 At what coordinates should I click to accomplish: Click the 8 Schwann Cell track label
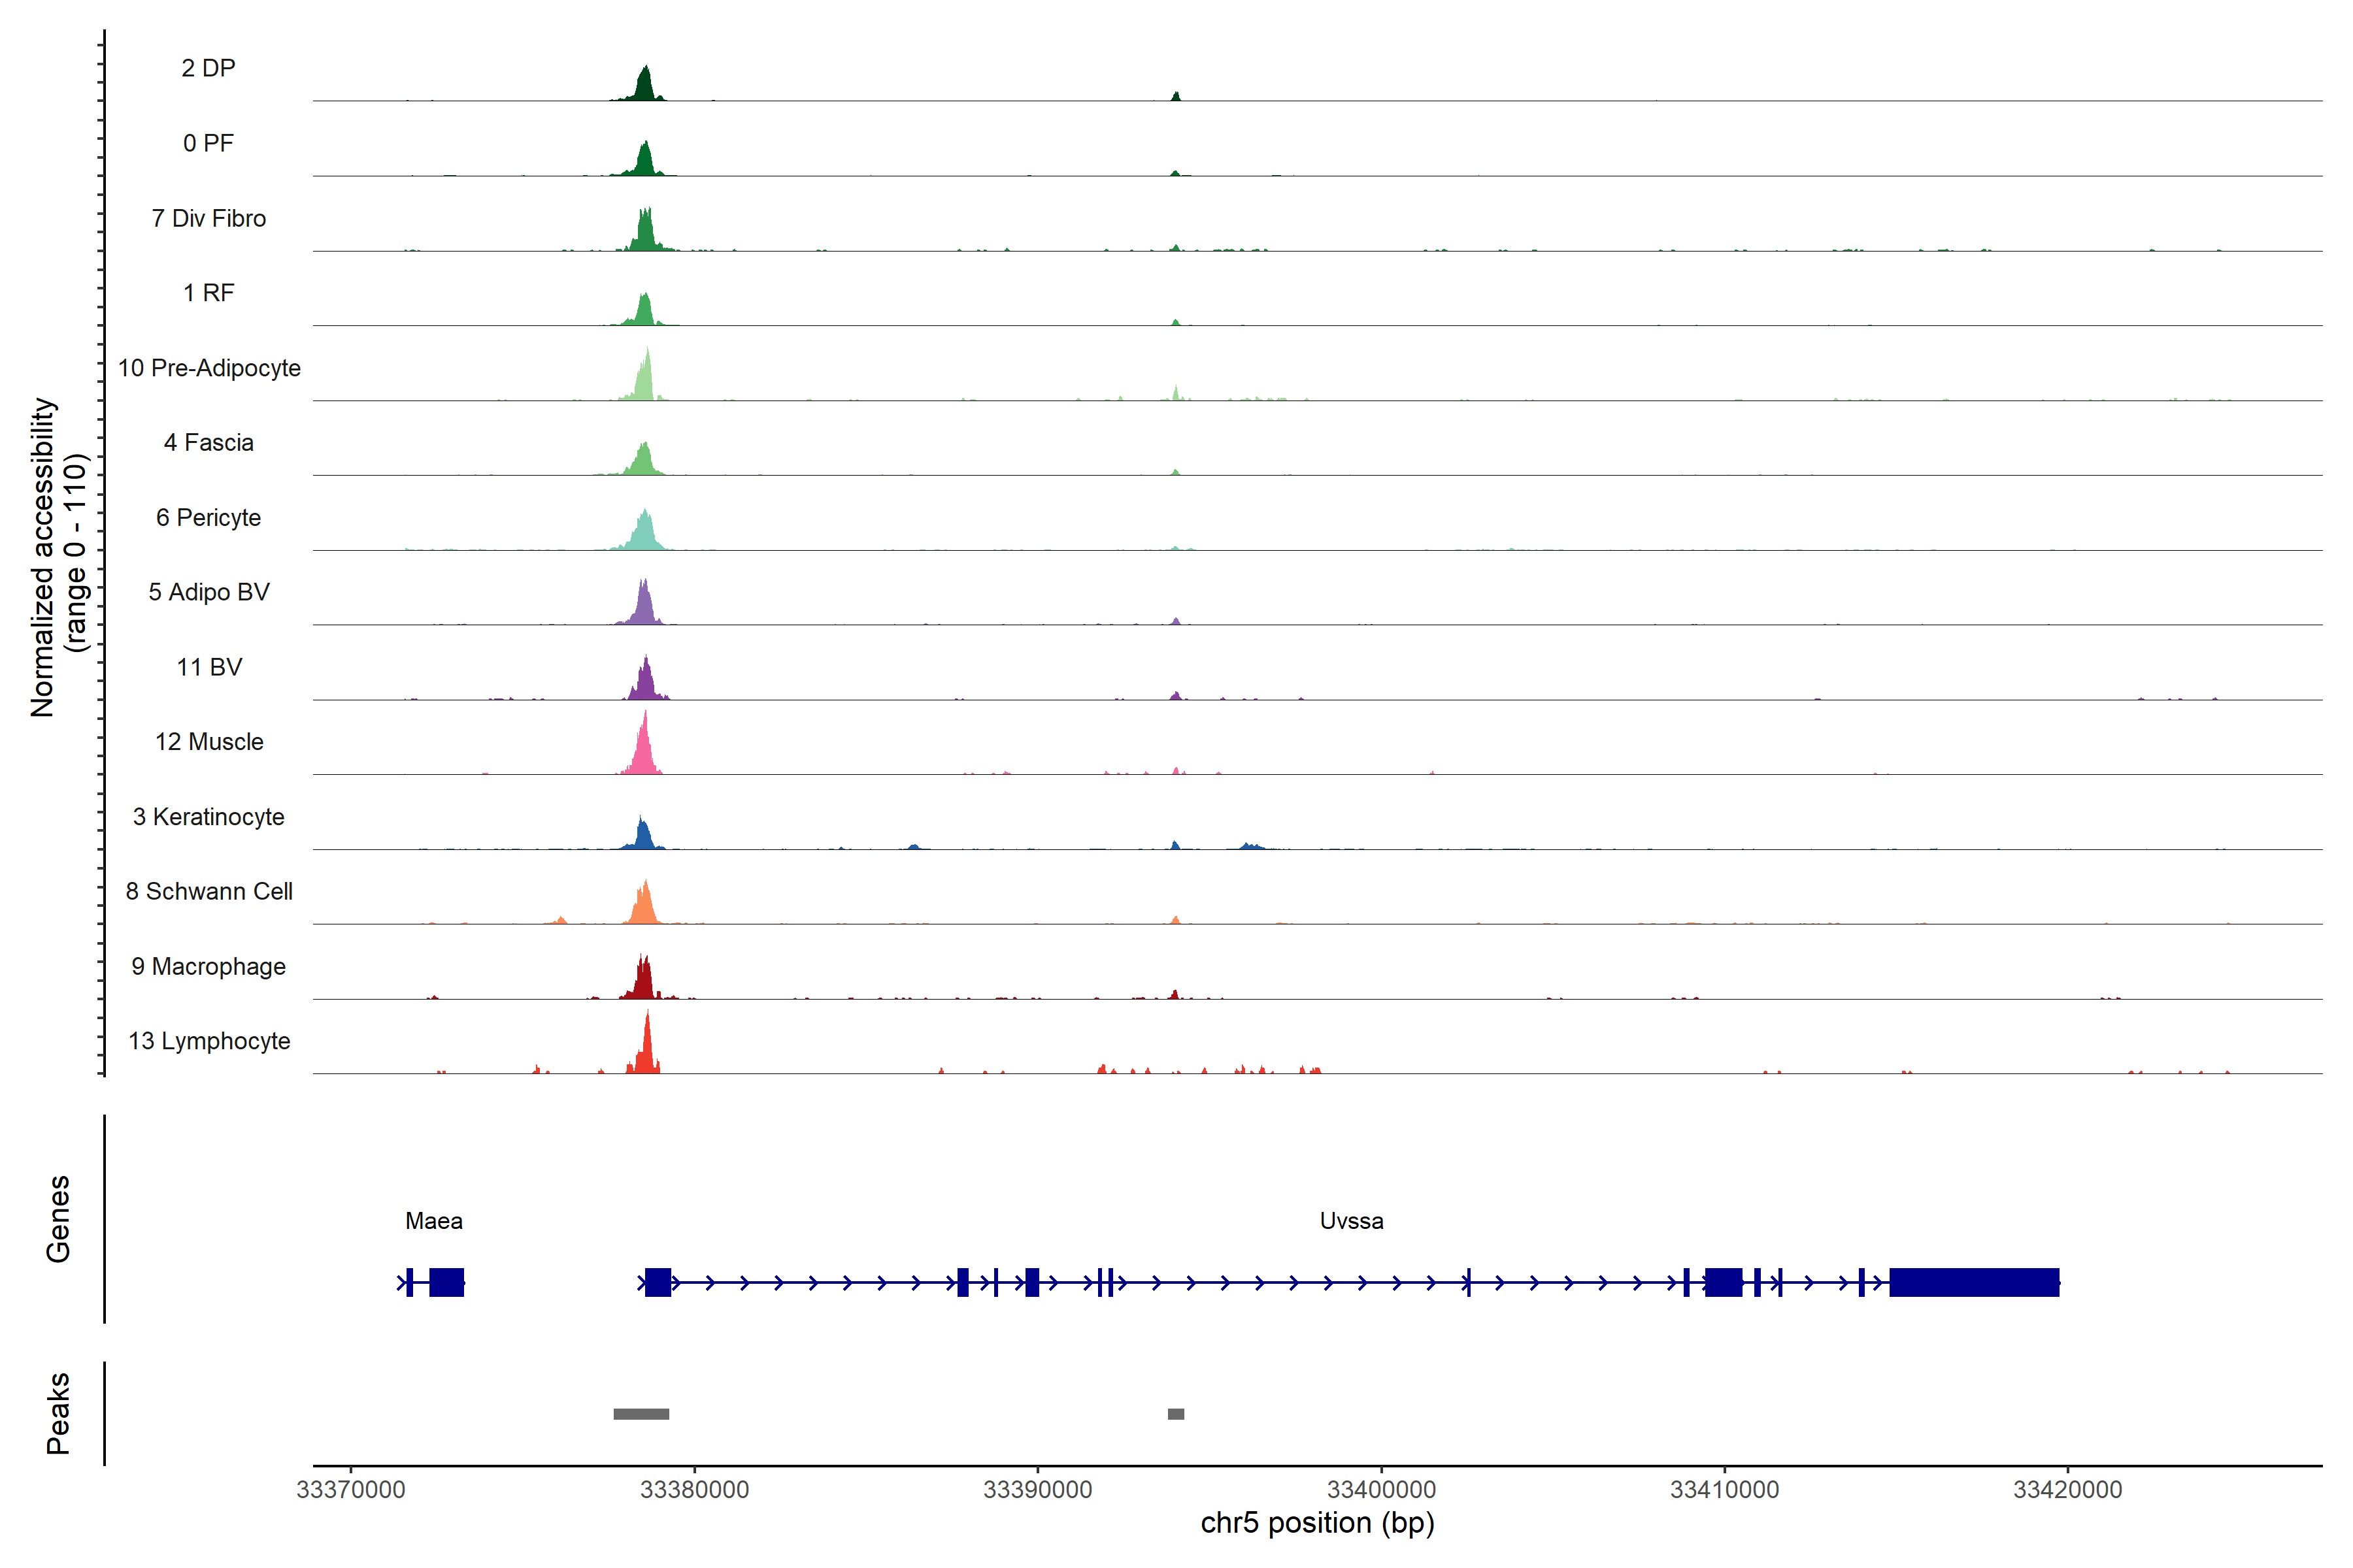pos(209,891)
